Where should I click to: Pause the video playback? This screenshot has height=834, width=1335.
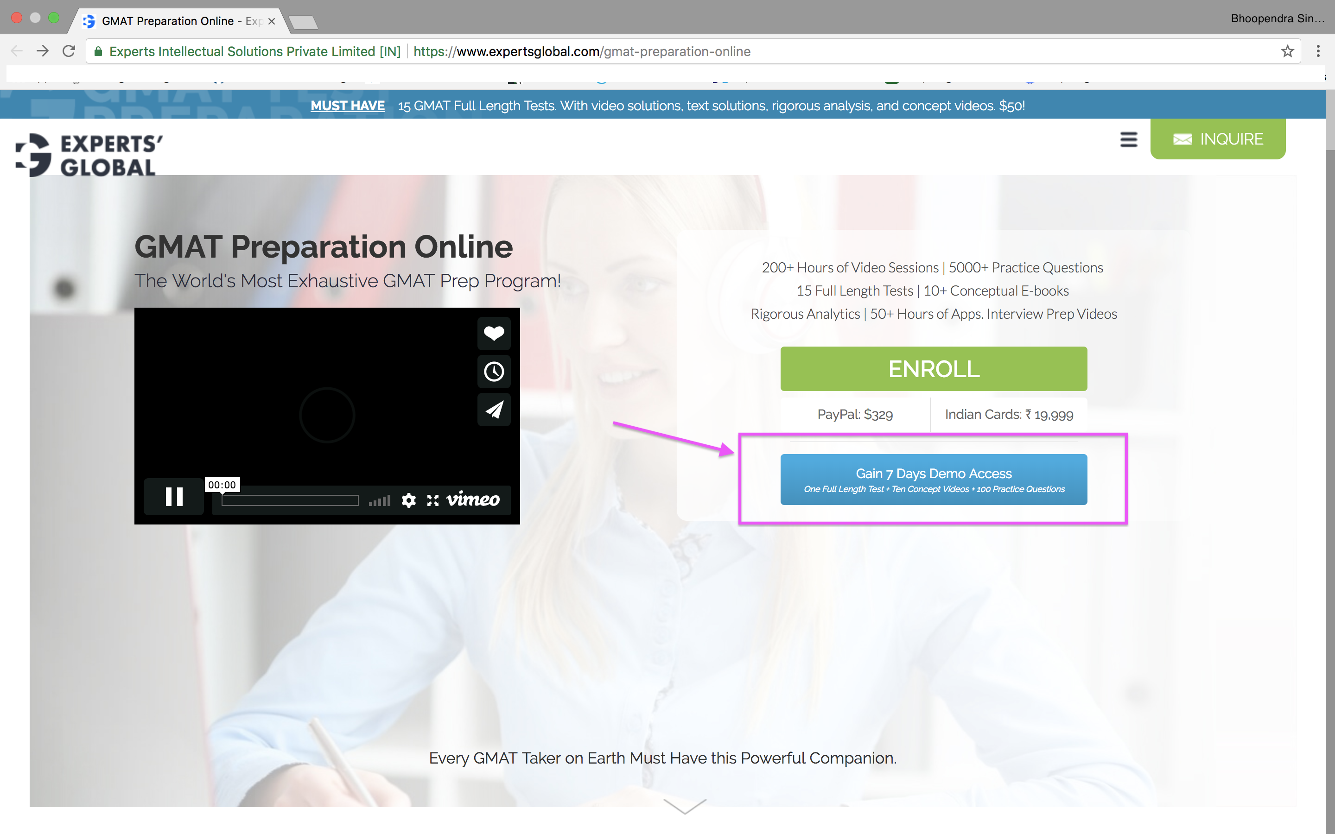(x=174, y=497)
